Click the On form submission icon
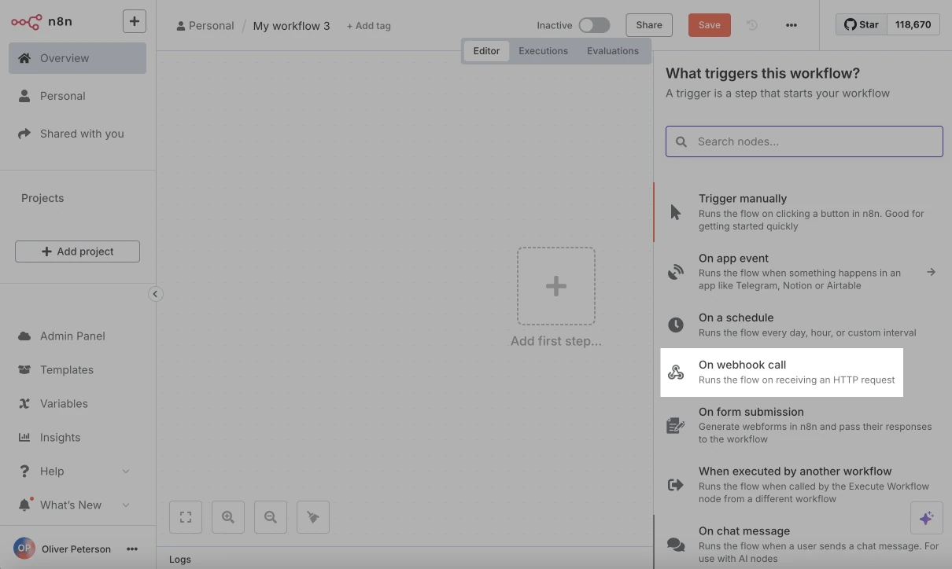 (676, 425)
